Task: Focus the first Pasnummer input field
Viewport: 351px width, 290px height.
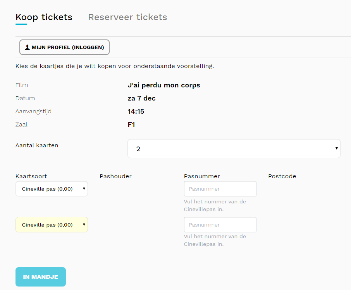Action: [x=220, y=189]
